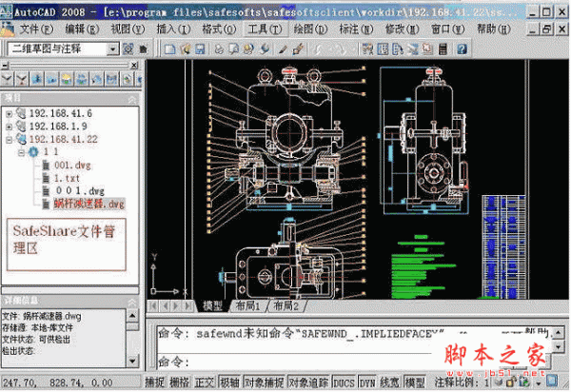The image size is (571, 392).
Task: Click first SafeShare panel toolbar icon
Action: coord(7,79)
